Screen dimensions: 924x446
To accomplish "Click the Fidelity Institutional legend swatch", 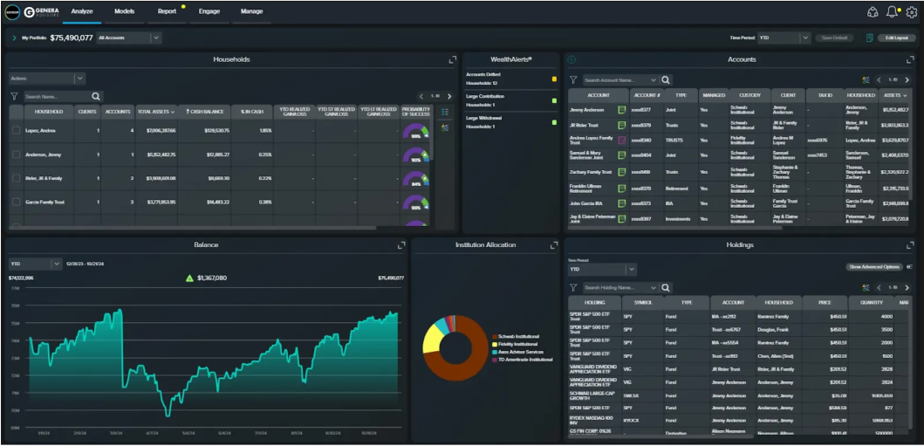I will [494, 344].
